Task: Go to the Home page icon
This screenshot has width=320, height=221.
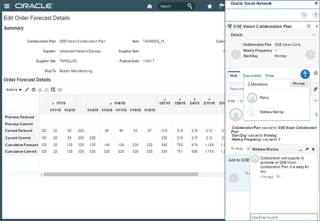Action: pyautogui.click(x=150, y=6)
